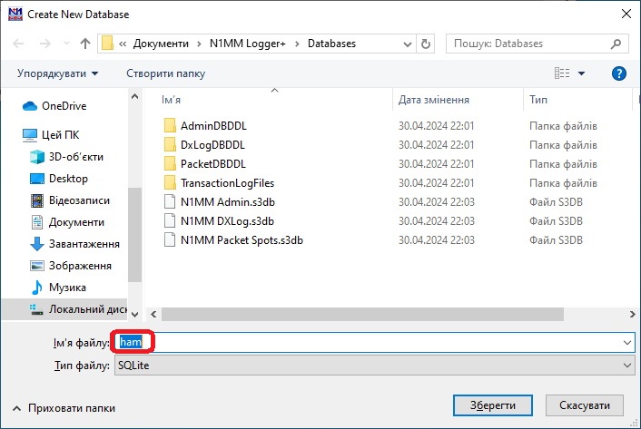This screenshot has height=429, width=641.
Task: Click Створити папку
Action: (165, 73)
